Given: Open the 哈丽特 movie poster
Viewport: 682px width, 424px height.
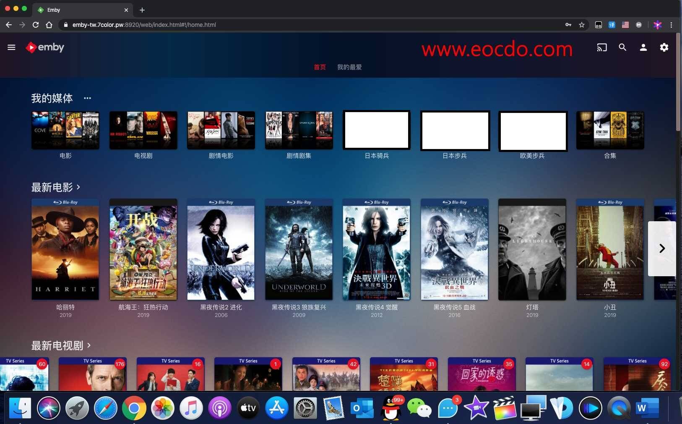Looking at the screenshot, I should [x=65, y=249].
